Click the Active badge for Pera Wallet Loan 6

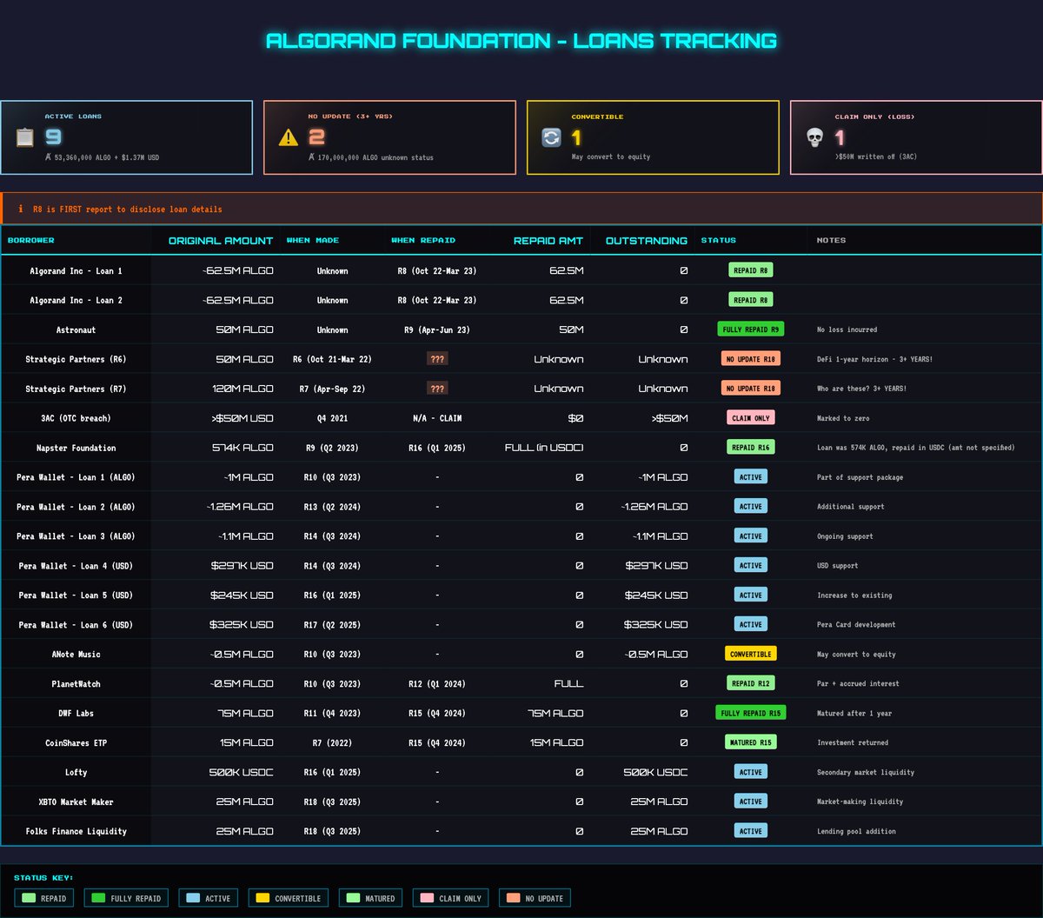click(751, 624)
